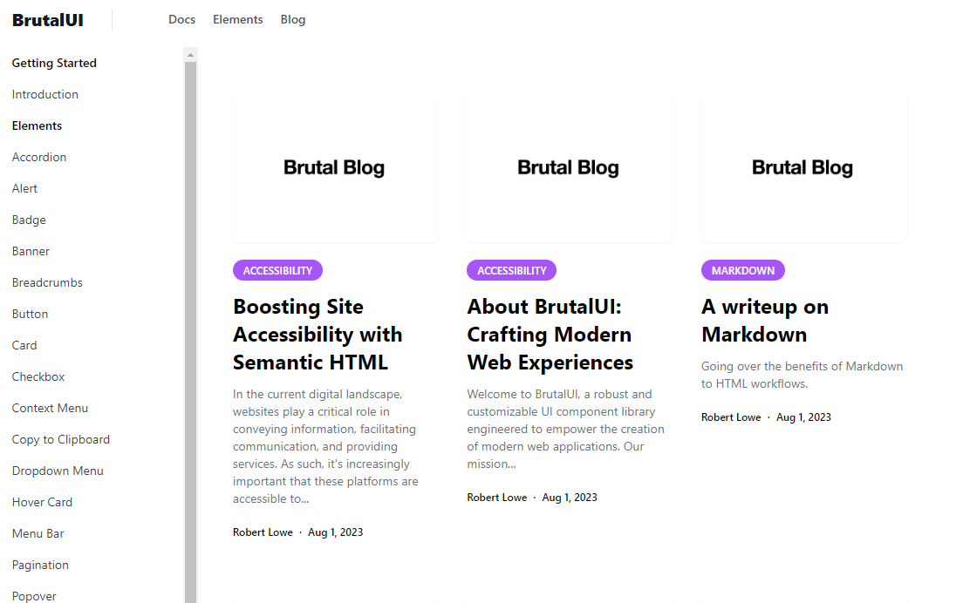963x603 pixels.
Task: Go to Button in sidebar
Action: pyautogui.click(x=30, y=314)
